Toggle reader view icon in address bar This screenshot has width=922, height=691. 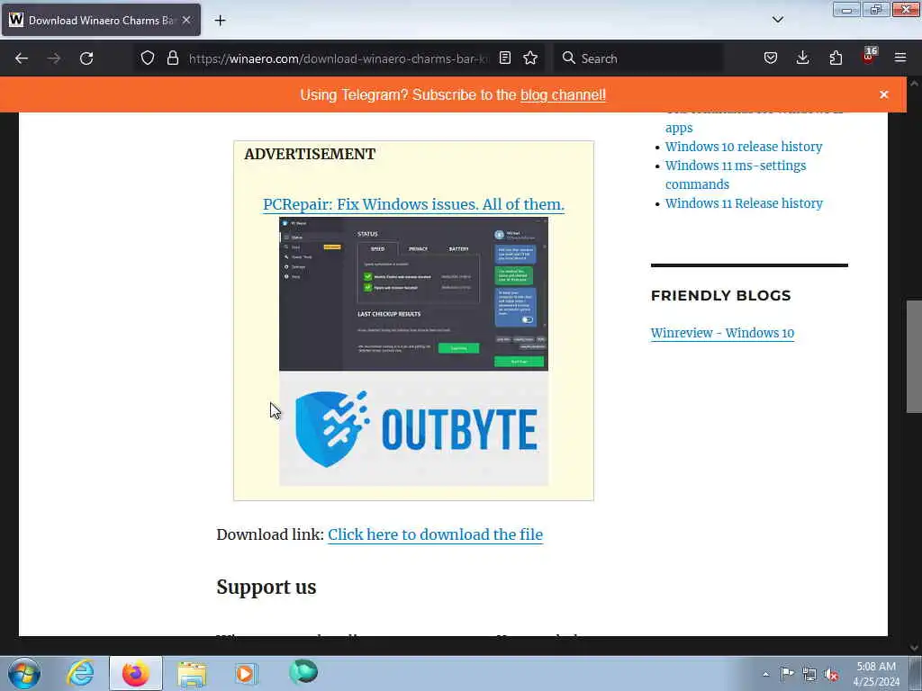click(x=505, y=58)
